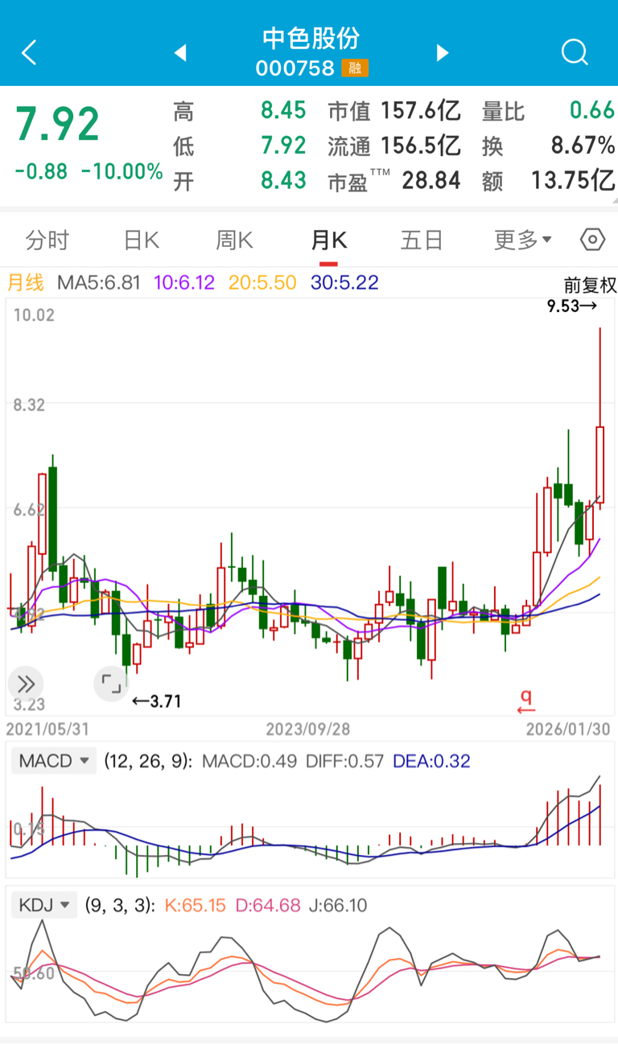Viewport: 618px width, 1044px height.
Task: Open fullscreen chart with bracket icon
Action: (111, 684)
